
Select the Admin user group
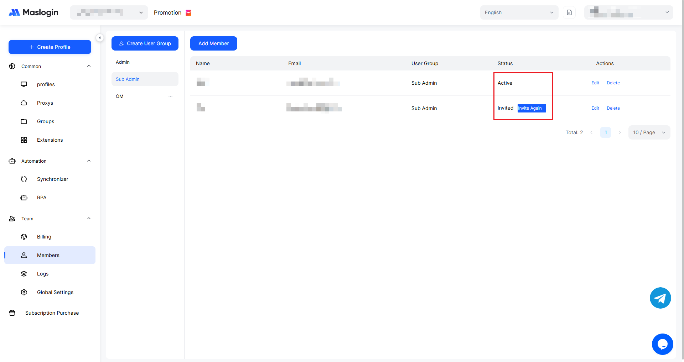123,62
